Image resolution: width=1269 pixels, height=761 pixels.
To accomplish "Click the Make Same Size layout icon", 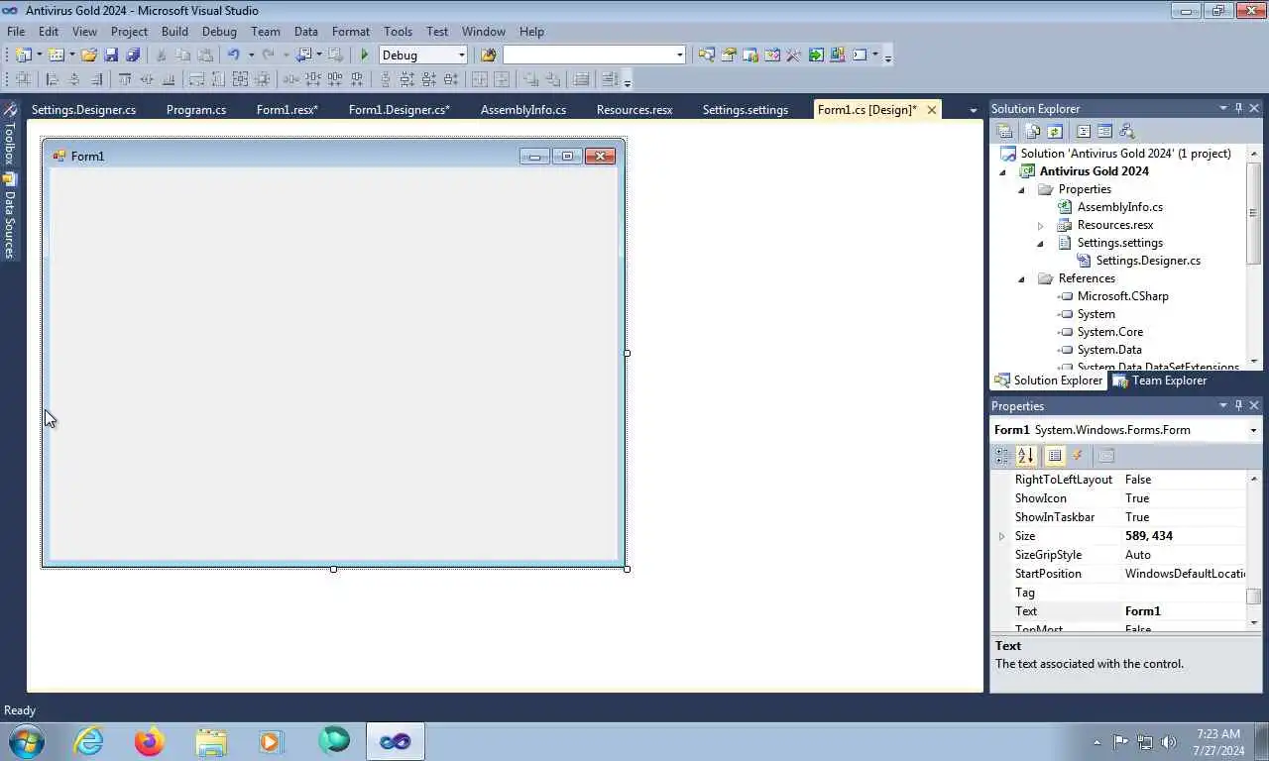I will (x=240, y=79).
